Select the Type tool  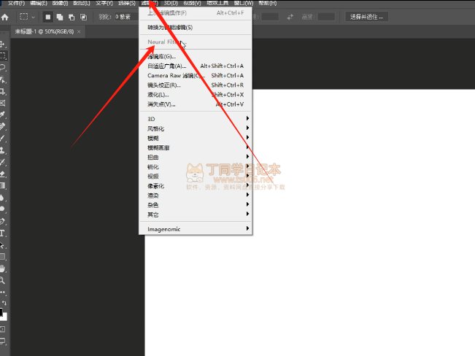point(3,233)
